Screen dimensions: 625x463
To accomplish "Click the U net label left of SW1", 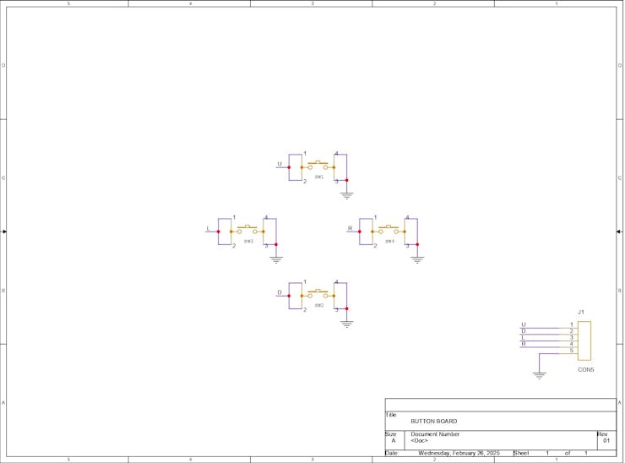I will pos(280,164).
